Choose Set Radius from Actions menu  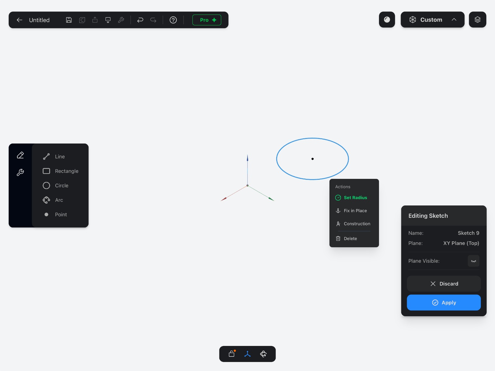(355, 197)
